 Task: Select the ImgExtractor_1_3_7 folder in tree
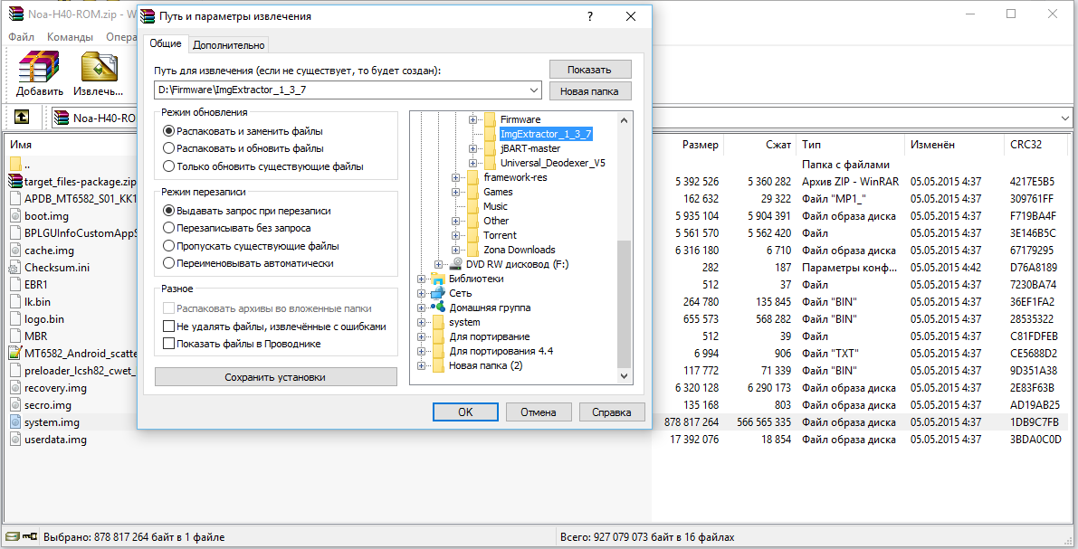point(546,134)
